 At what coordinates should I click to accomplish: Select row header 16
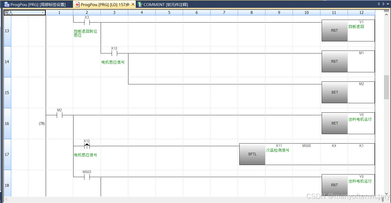click(x=7, y=124)
